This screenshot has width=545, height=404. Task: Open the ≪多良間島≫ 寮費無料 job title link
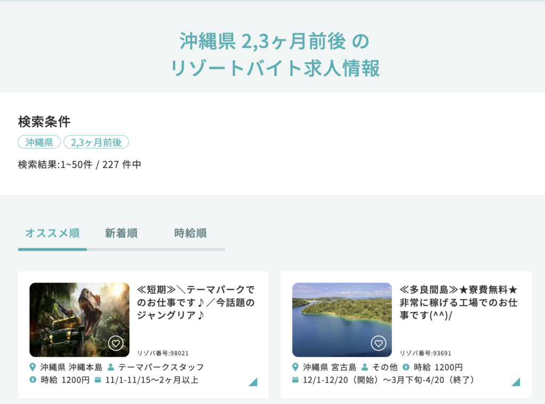(x=459, y=302)
